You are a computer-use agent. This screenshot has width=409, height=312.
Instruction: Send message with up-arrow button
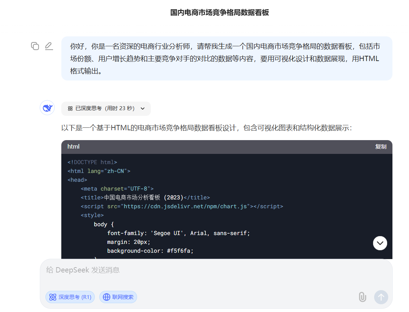click(x=381, y=297)
